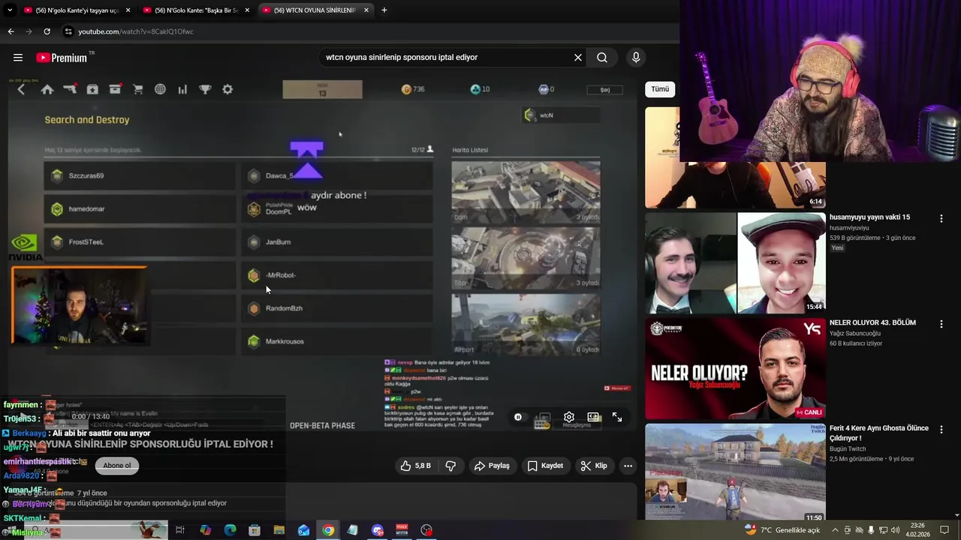Open File Explorer from taskbar

(x=279, y=530)
